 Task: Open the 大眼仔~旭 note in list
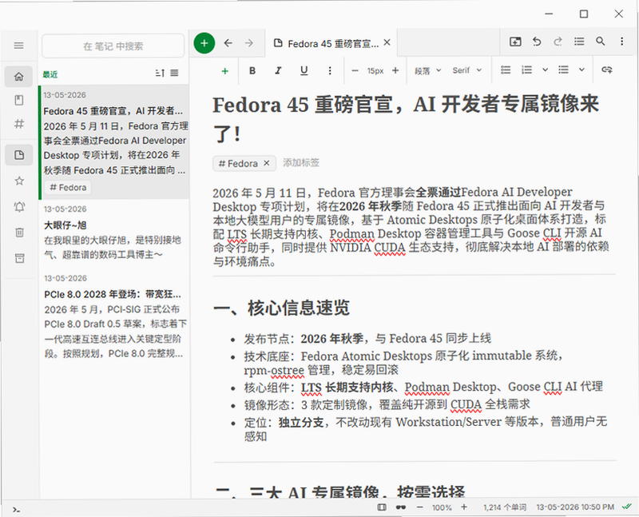click(x=115, y=233)
